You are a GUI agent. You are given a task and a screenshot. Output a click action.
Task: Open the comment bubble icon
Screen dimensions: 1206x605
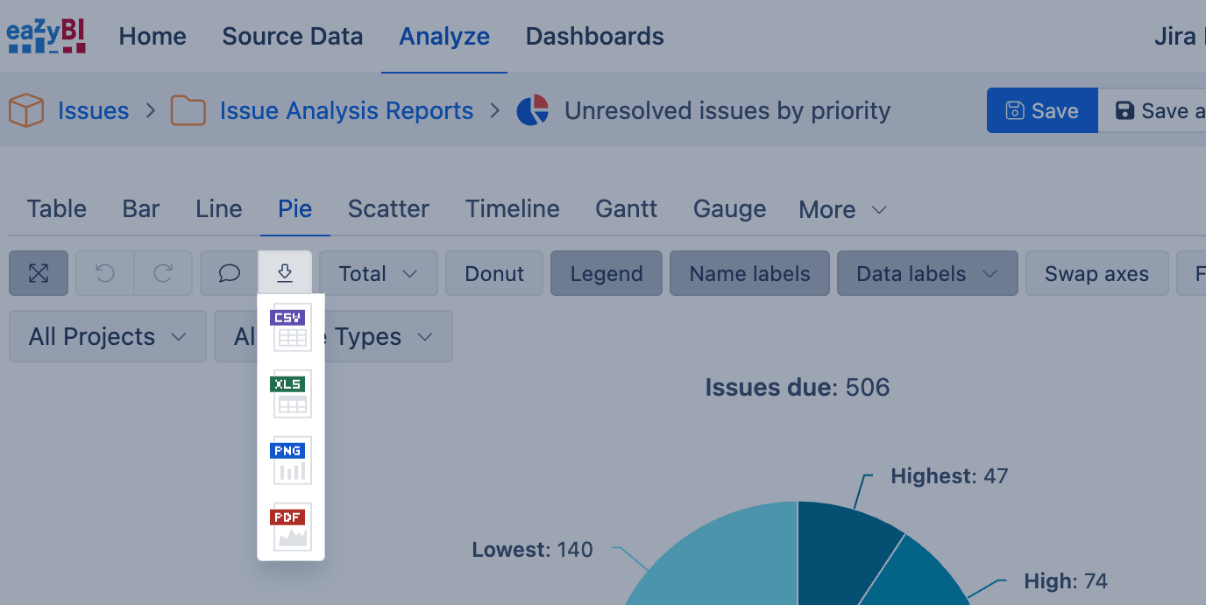pos(229,274)
